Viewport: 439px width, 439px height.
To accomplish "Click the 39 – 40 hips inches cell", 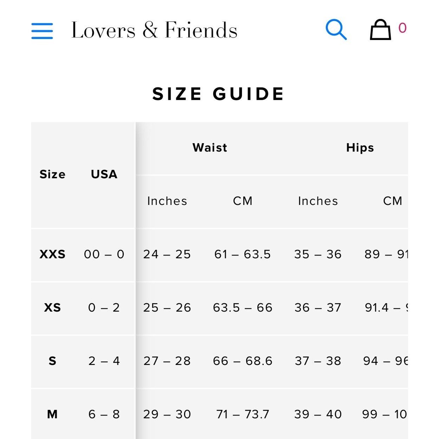I will tap(318, 414).
